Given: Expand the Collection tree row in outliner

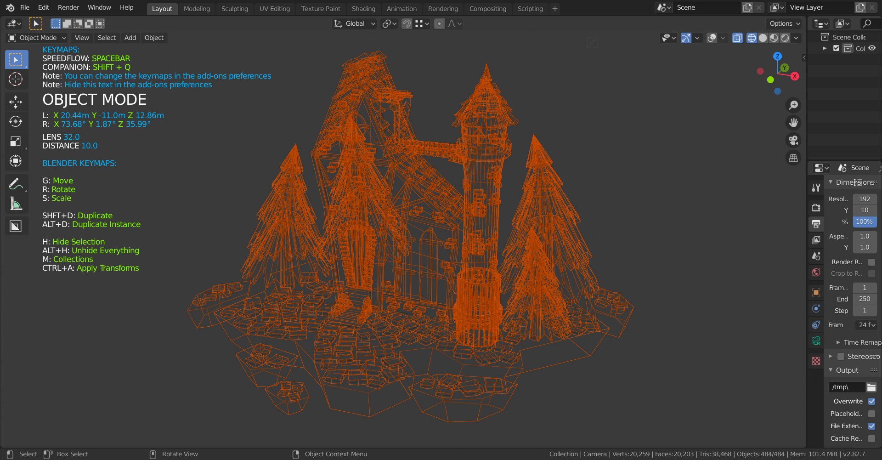Looking at the screenshot, I should (x=825, y=48).
